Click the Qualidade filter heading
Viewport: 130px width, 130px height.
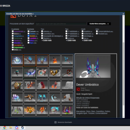[15, 29]
